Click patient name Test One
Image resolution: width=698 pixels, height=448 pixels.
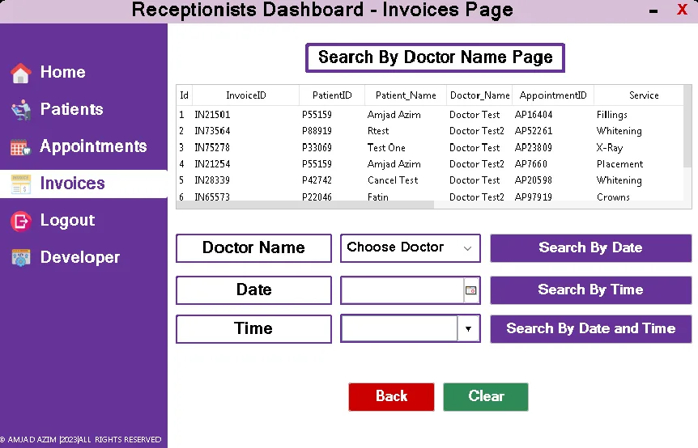386,147
